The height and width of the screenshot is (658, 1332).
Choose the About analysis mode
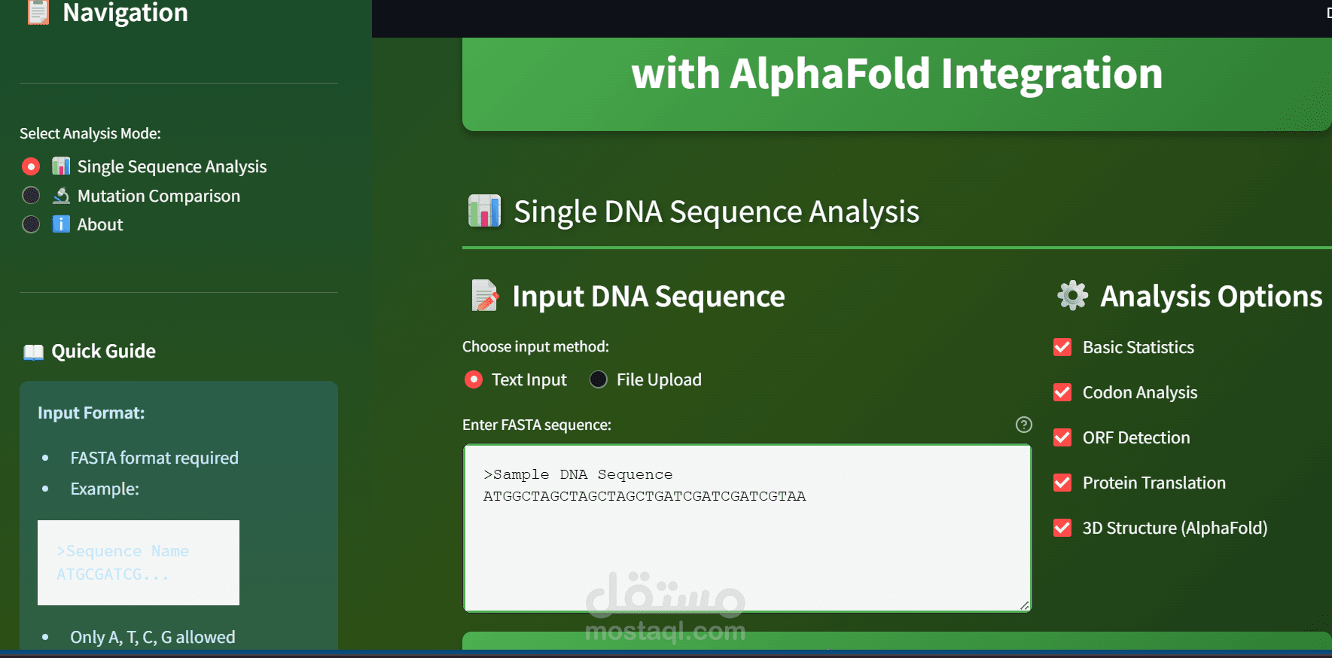31,224
